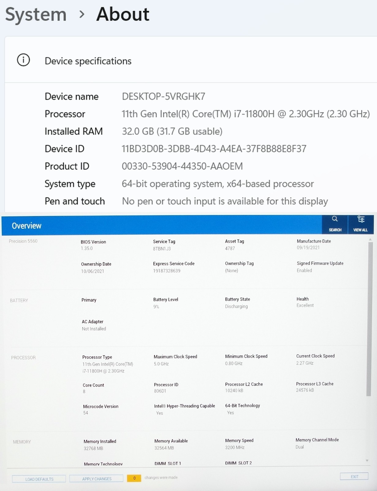Click the System type value 64-bit operating system

pyautogui.click(x=218, y=184)
